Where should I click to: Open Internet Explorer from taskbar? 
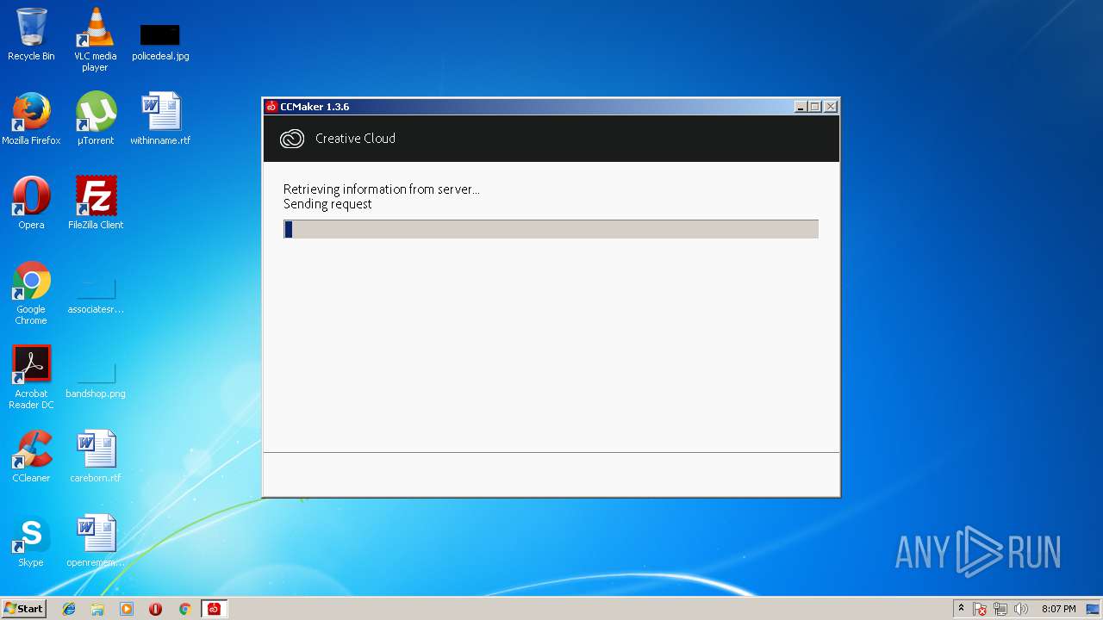point(69,609)
